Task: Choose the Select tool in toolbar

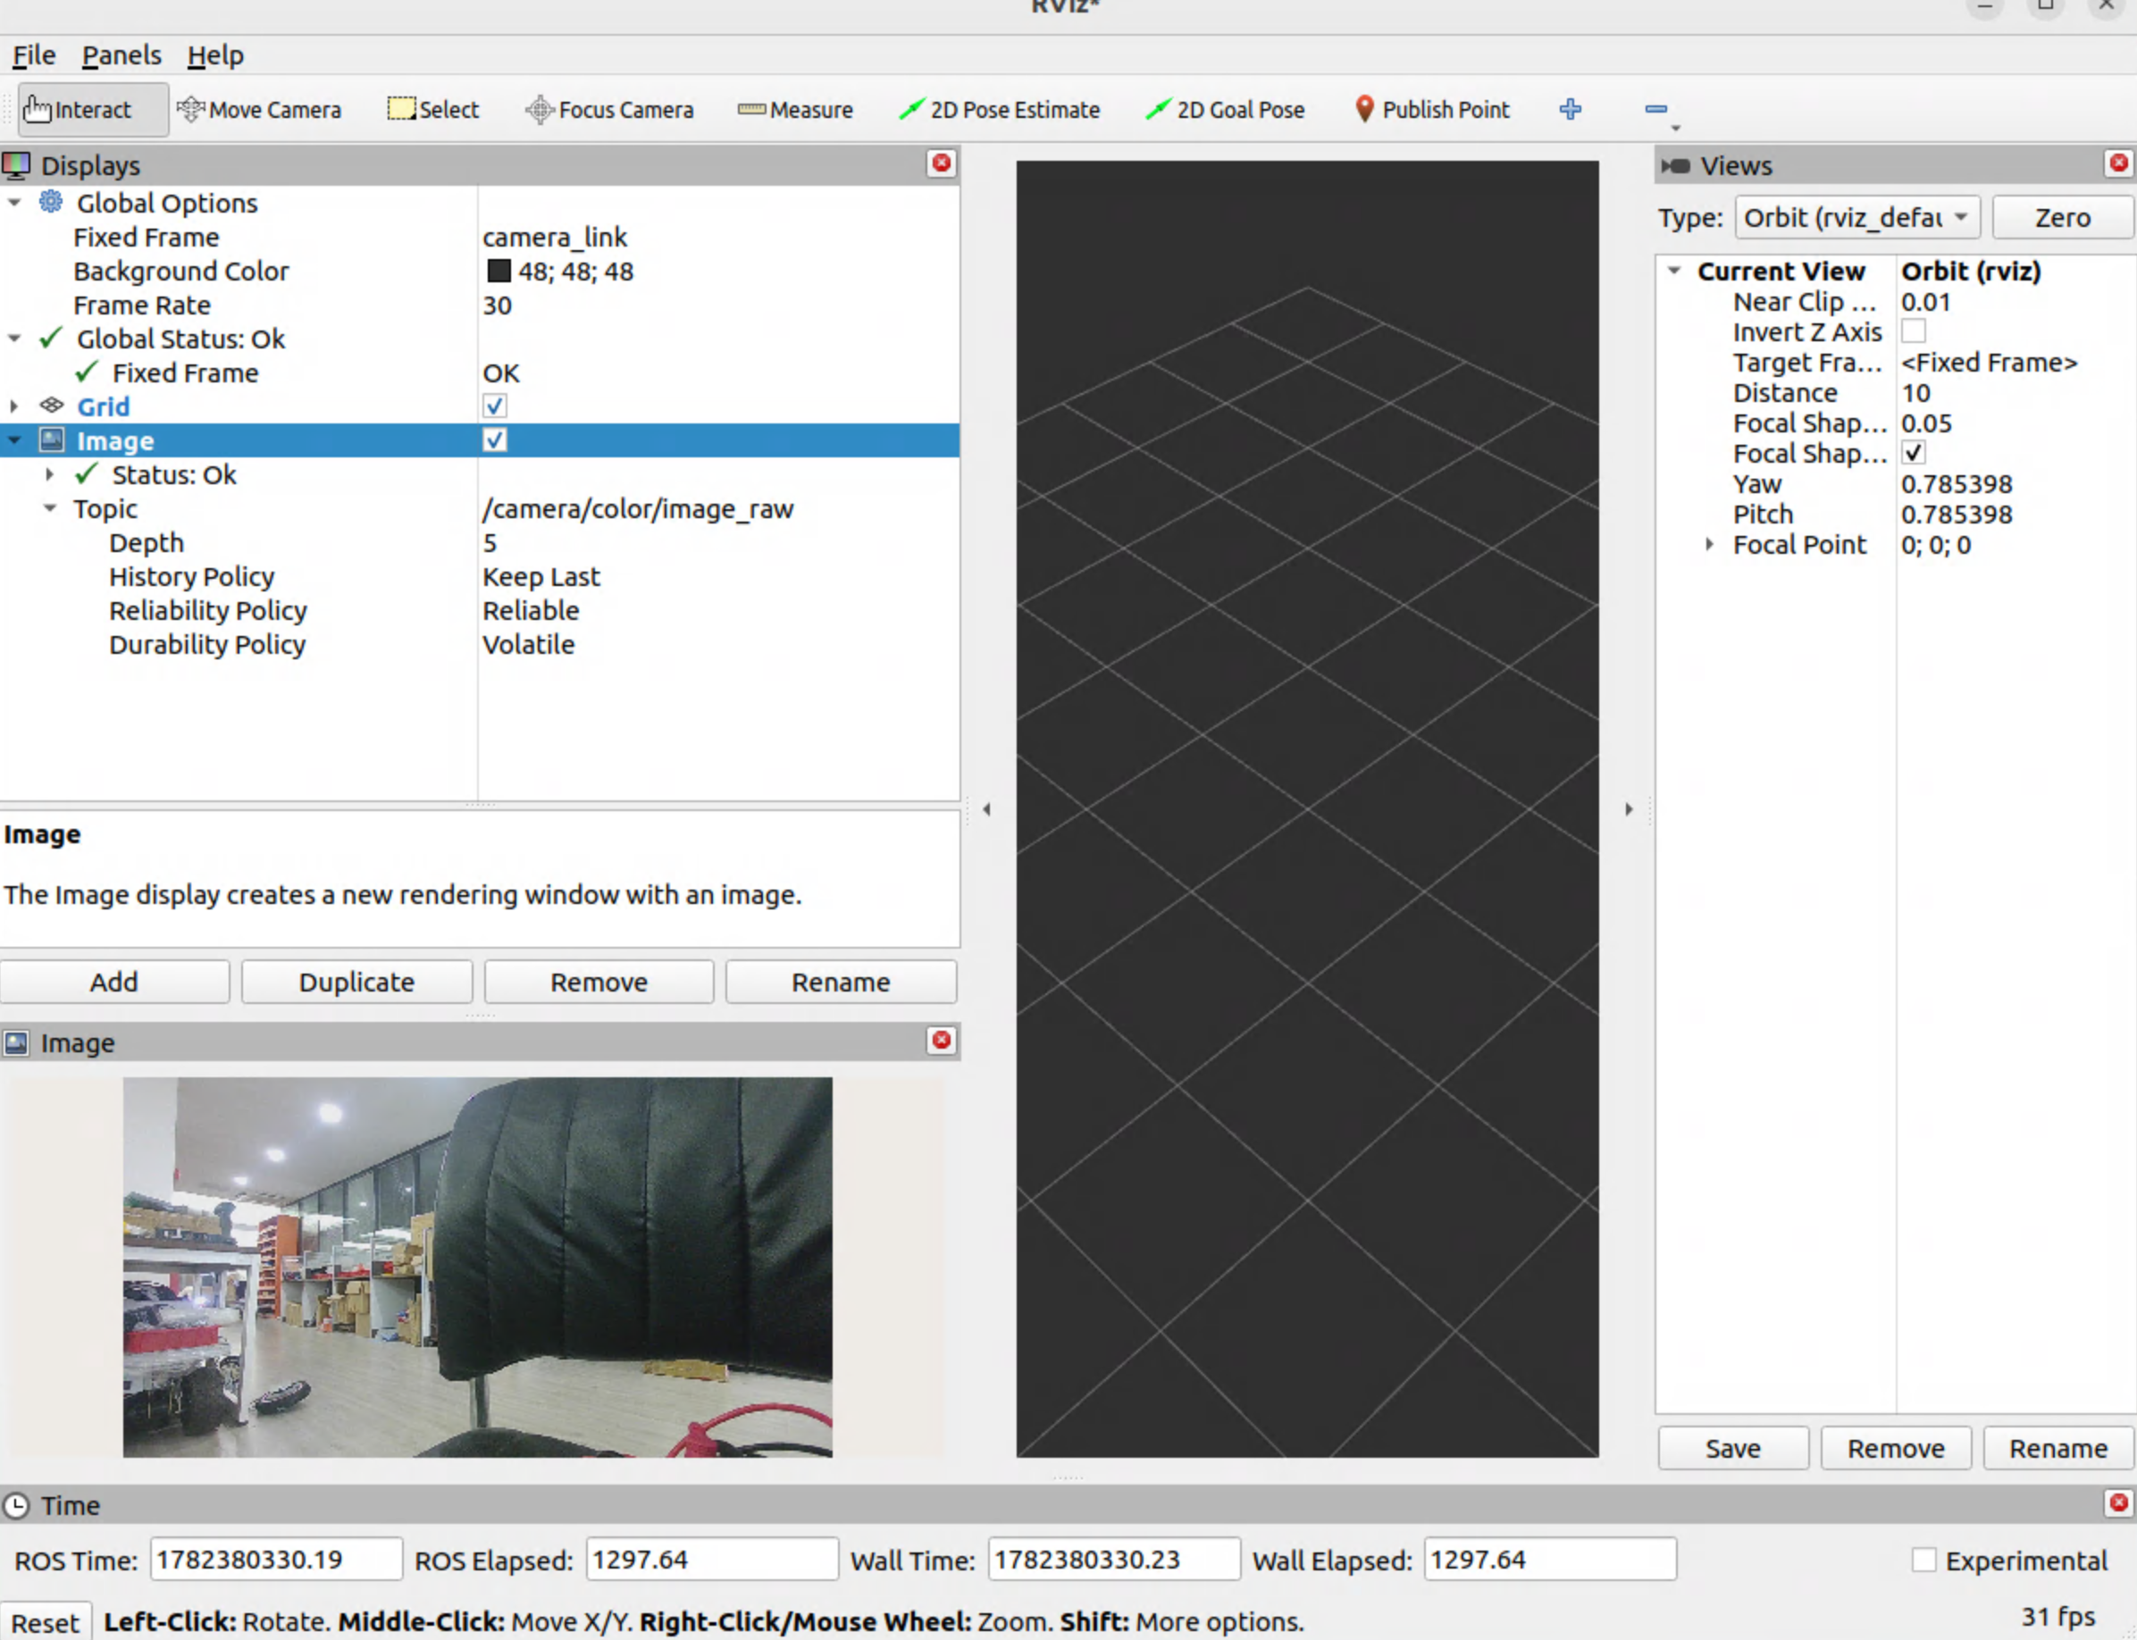Action: coord(433,109)
